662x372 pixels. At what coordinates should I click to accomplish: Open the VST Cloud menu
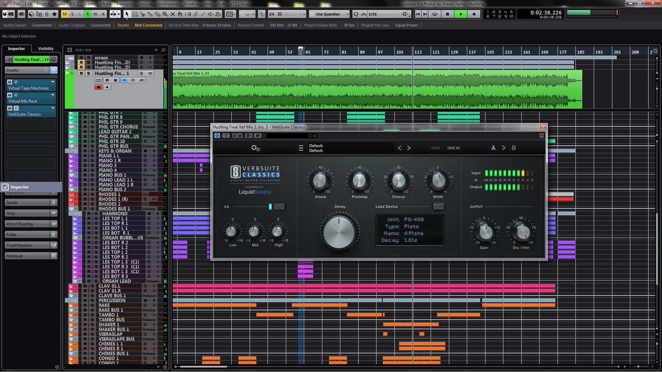coord(241,4)
